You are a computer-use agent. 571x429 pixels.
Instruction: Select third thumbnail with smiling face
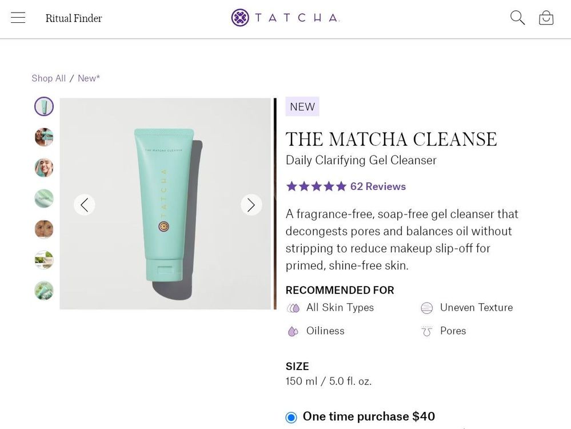[x=44, y=168]
